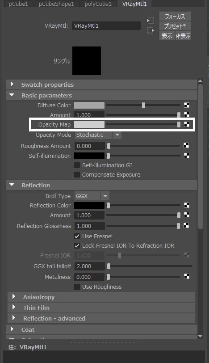
Task: Click map icon for Diffuse Amount
Action: 187,114
